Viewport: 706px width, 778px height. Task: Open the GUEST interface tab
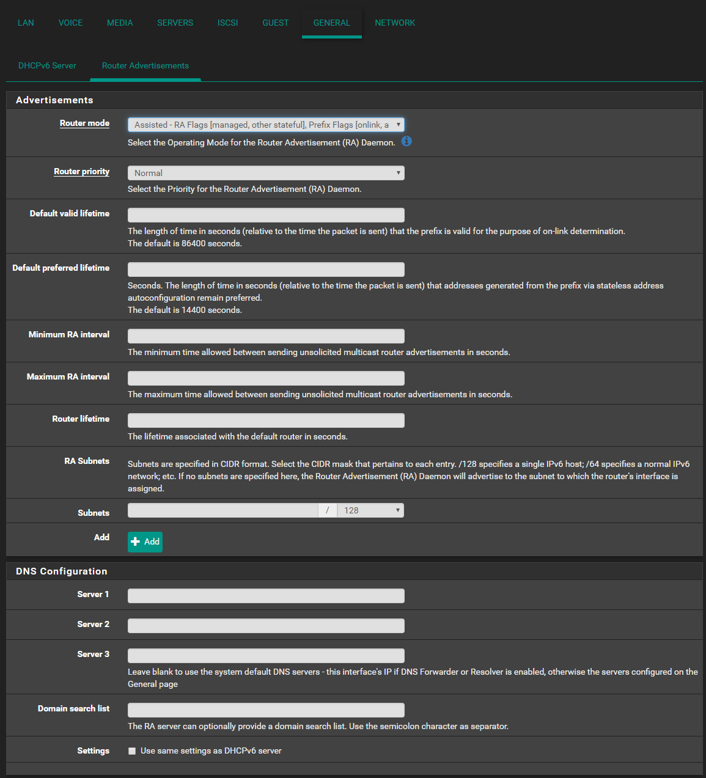click(x=275, y=23)
